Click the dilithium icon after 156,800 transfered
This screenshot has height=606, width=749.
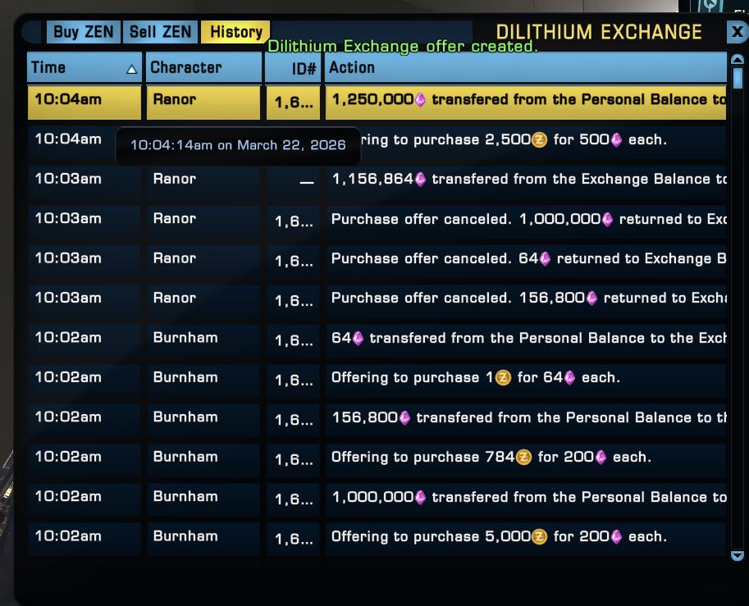point(404,417)
